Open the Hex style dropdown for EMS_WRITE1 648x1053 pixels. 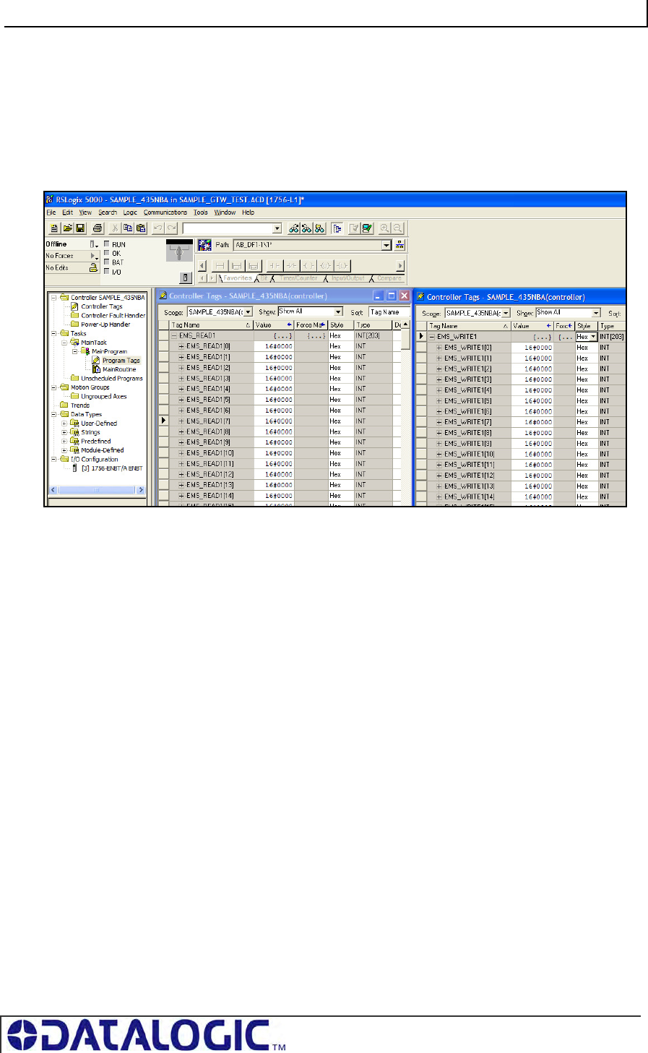[x=594, y=337]
